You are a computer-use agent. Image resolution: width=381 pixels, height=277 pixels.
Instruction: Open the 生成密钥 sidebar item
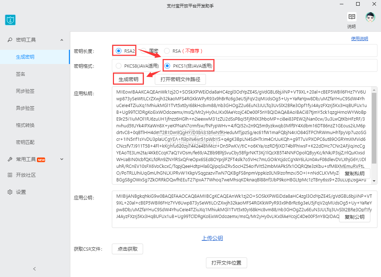coord(35,57)
